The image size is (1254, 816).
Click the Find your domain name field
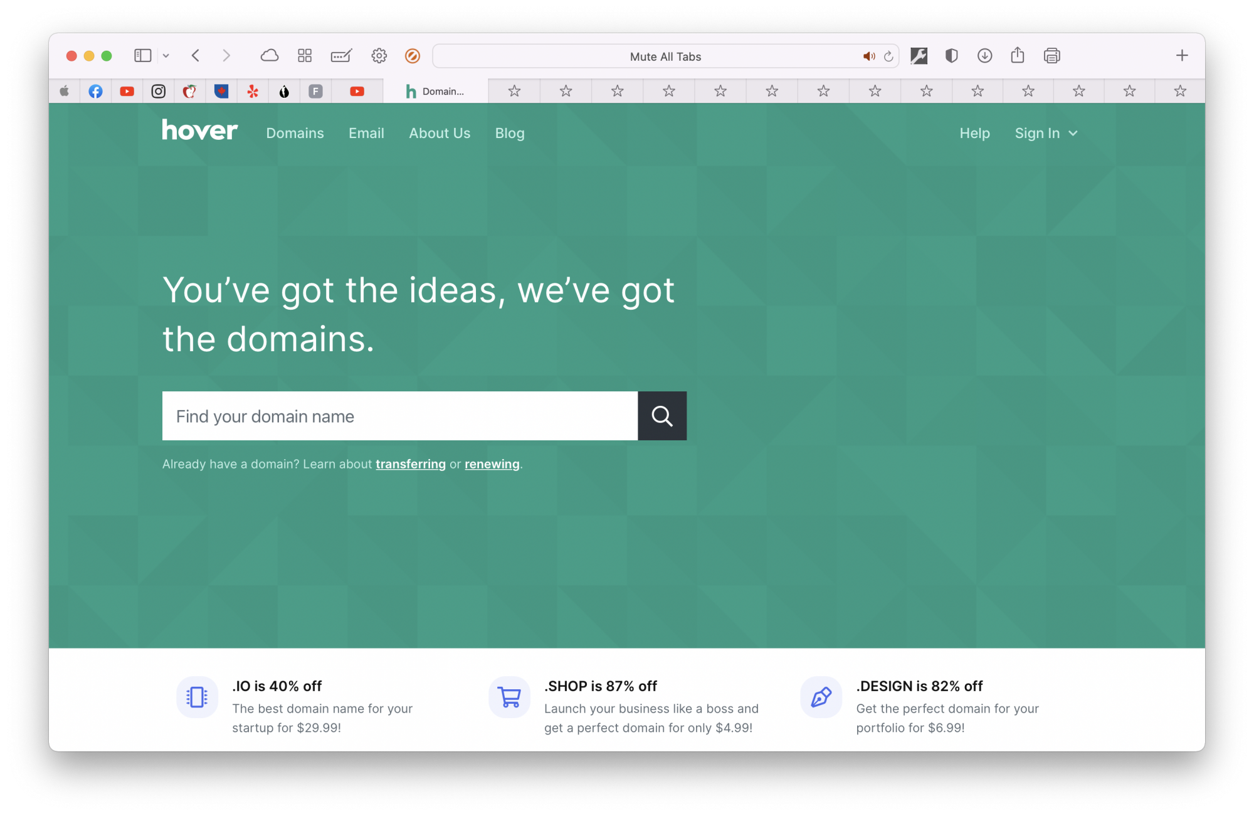click(400, 416)
